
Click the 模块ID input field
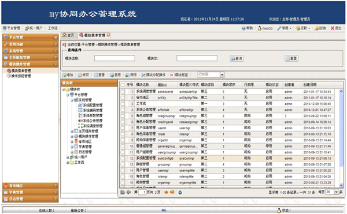(x=197, y=58)
